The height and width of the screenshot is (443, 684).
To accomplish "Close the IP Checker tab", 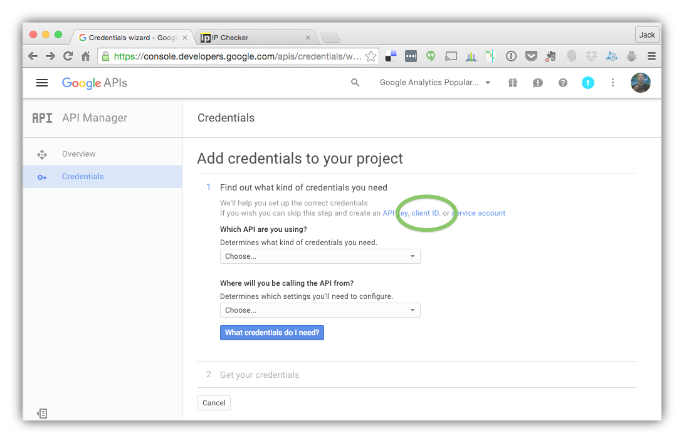I will [308, 38].
